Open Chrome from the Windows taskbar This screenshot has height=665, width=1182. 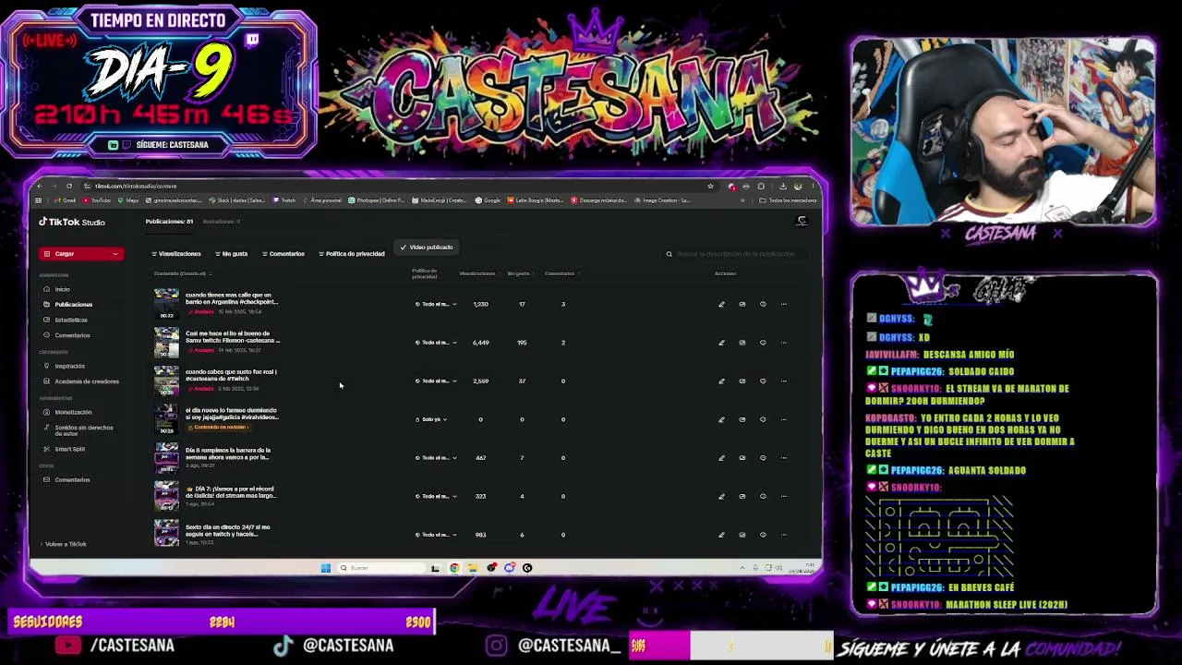tap(454, 568)
